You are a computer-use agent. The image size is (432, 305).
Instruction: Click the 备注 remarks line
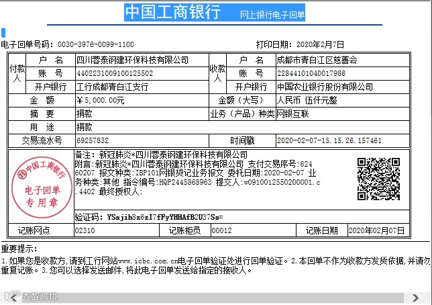tap(161, 155)
